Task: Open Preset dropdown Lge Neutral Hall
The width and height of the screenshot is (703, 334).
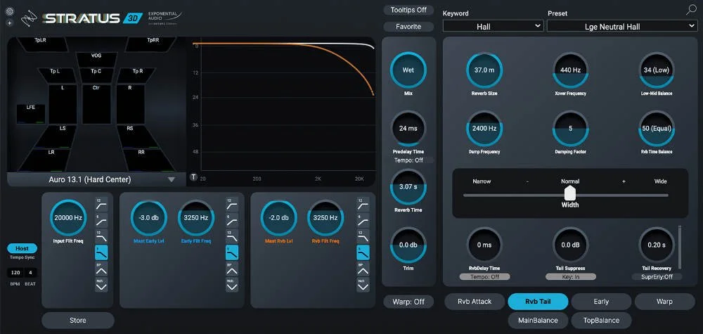Action: click(622, 27)
